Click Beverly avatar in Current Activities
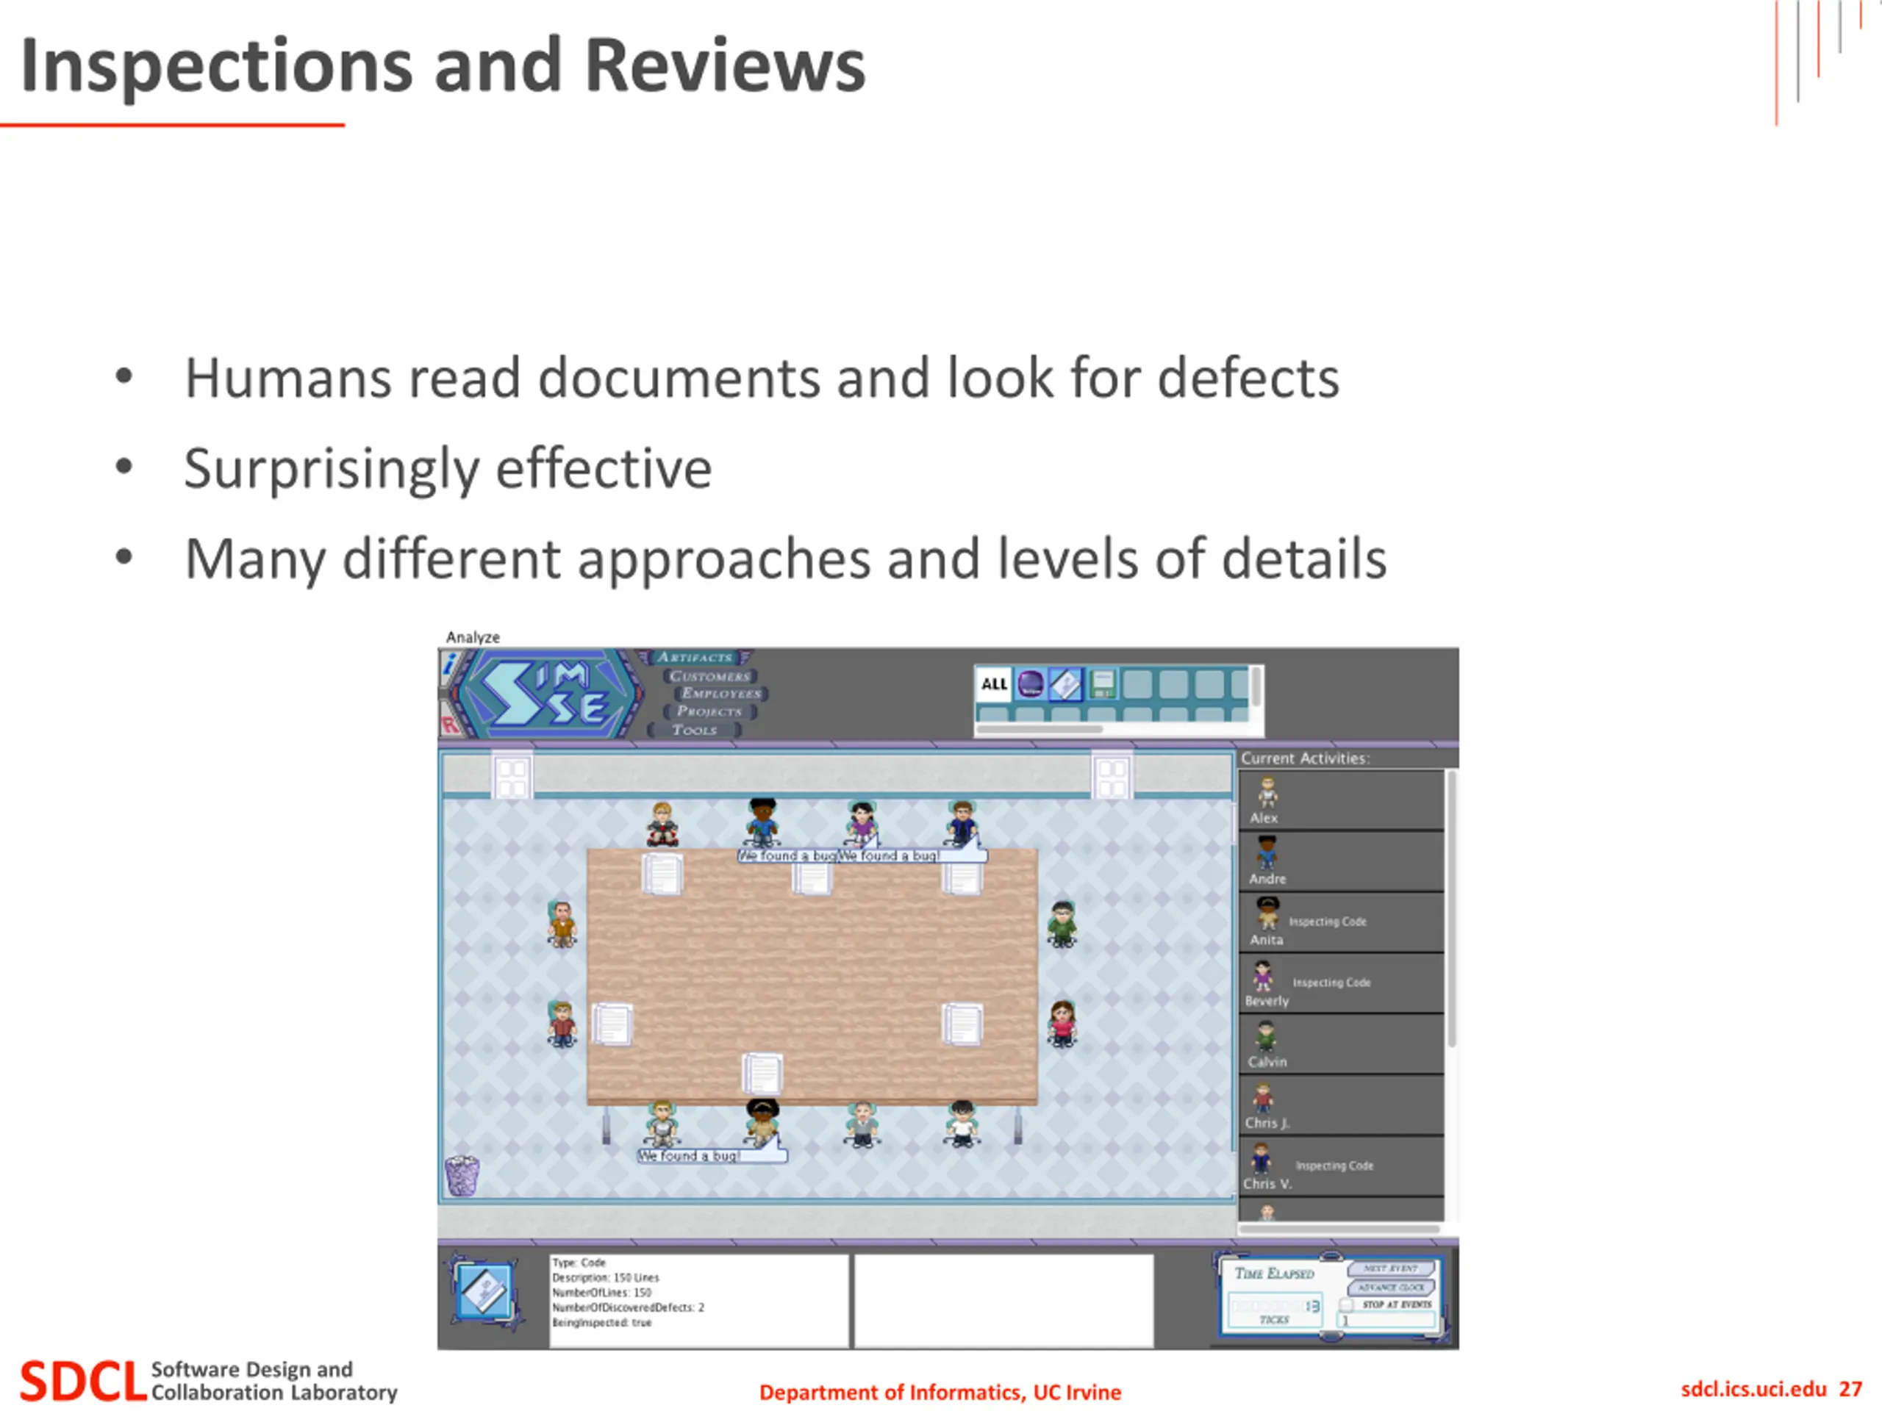Screen dimensions: 1882x1411 [1262, 975]
